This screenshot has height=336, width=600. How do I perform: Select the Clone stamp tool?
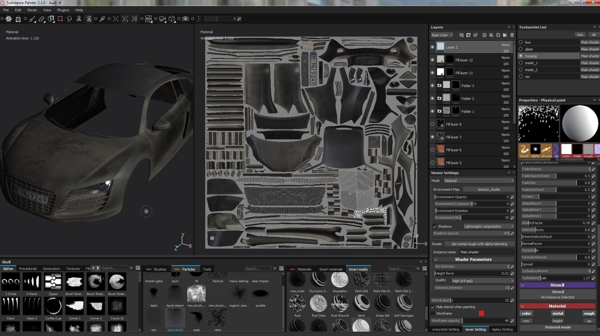pos(79,19)
